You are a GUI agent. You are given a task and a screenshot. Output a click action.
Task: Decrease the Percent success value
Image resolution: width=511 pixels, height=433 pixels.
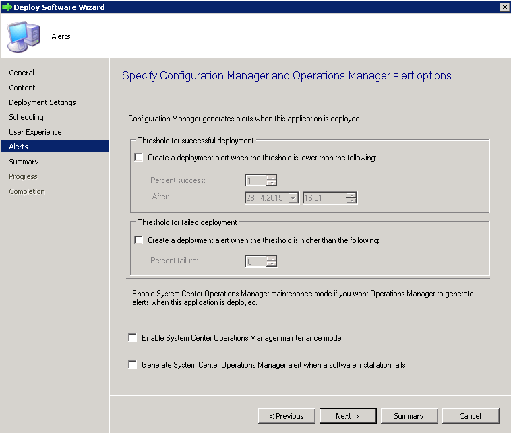(271, 183)
